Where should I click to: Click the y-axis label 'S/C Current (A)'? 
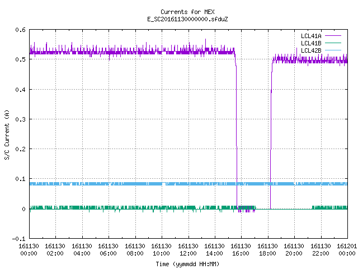point(7,135)
